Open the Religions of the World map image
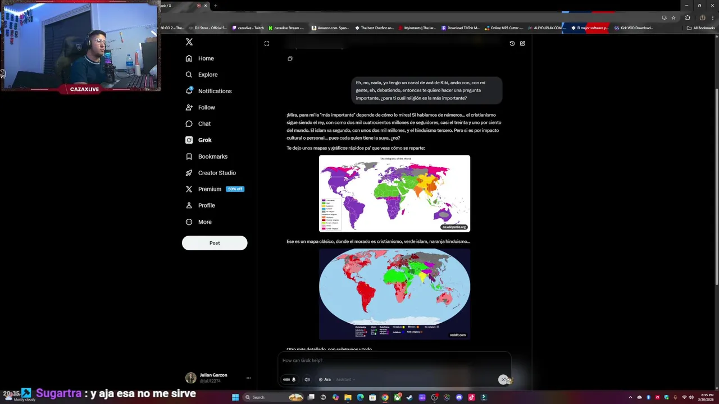Viewport: 719px width, 404px height. coord(394,194)
